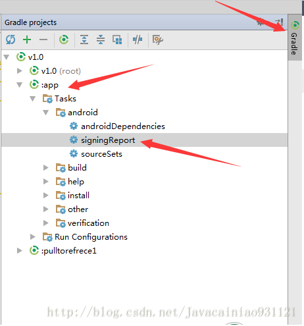Viewport: 304px width, 326px height.
Task: Detach project with minus icon
Action: click(x=43, y=40)
